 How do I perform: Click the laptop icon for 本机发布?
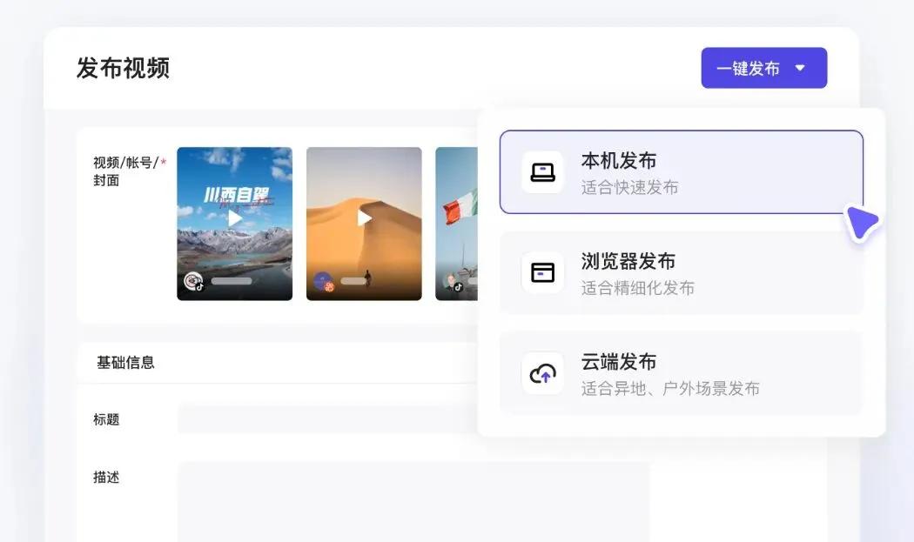[542, 172]
